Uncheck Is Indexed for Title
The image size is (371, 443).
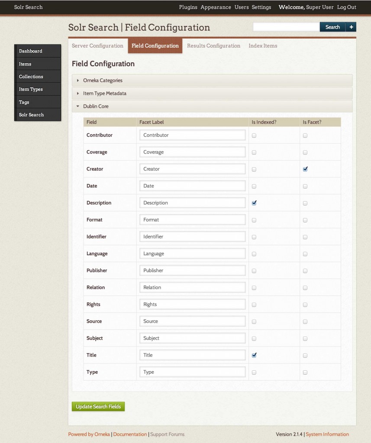click(254, 355)
